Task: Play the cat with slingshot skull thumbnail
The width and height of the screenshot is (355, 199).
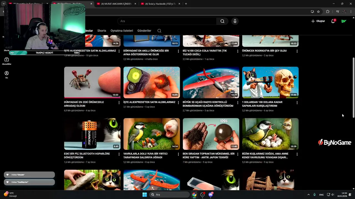Action: [270, 82]
